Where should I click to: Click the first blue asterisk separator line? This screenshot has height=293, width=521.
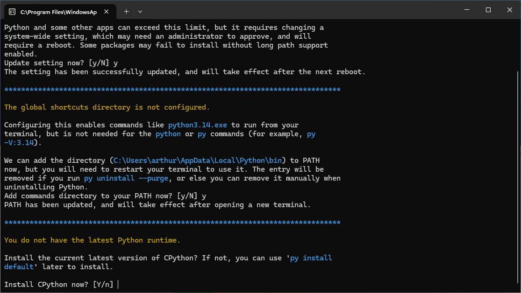pos(172,90)
